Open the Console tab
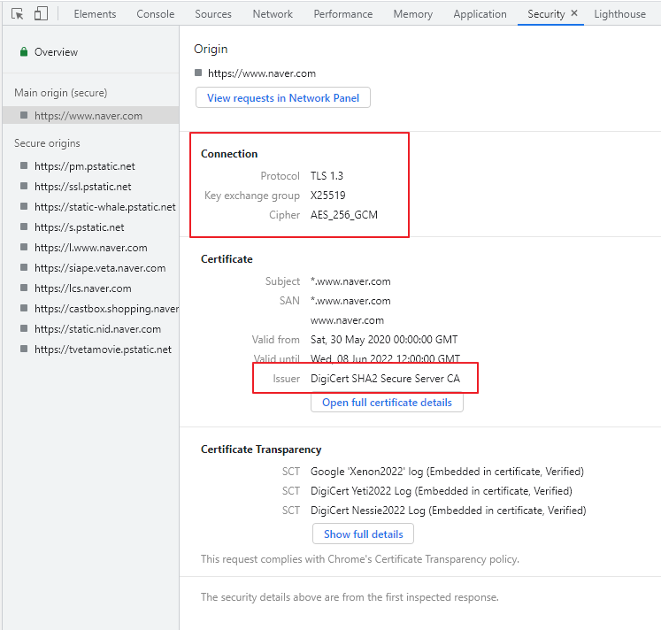Viewport: 661px width, 630px height. pos(155,14)
